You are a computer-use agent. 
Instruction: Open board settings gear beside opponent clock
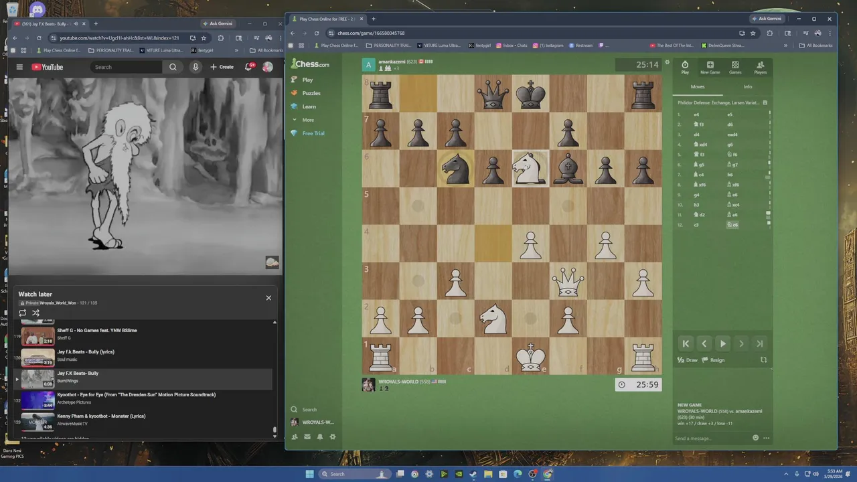pyautogui.click(x=667, y=62)
